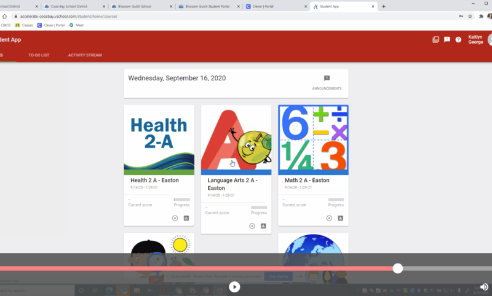Screen dimensions: 492x296
Task: Open the library icon left of notifications
Action: pyautogui.click(x=436, y=39)
